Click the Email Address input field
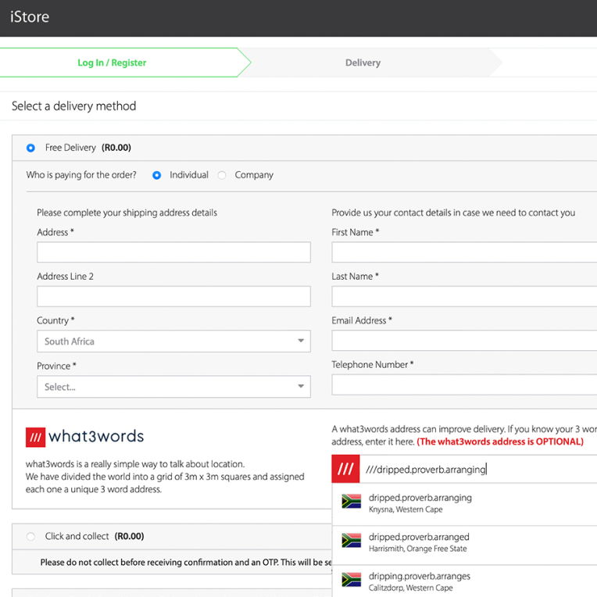 [x=464, y=341]
